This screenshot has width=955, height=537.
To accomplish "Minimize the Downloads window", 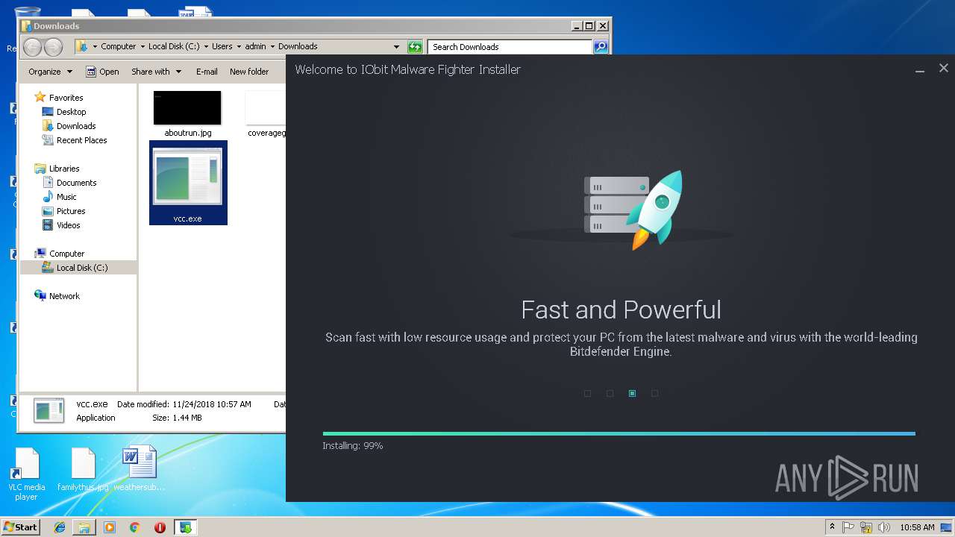I will 577,26.
